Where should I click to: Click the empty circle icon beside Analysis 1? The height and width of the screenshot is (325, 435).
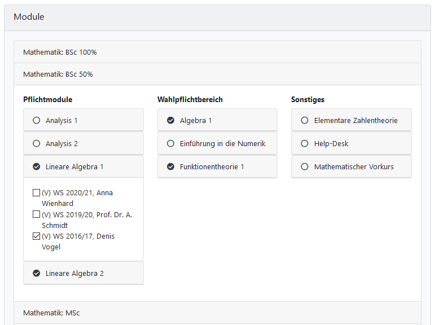click(x=37, y=120)
